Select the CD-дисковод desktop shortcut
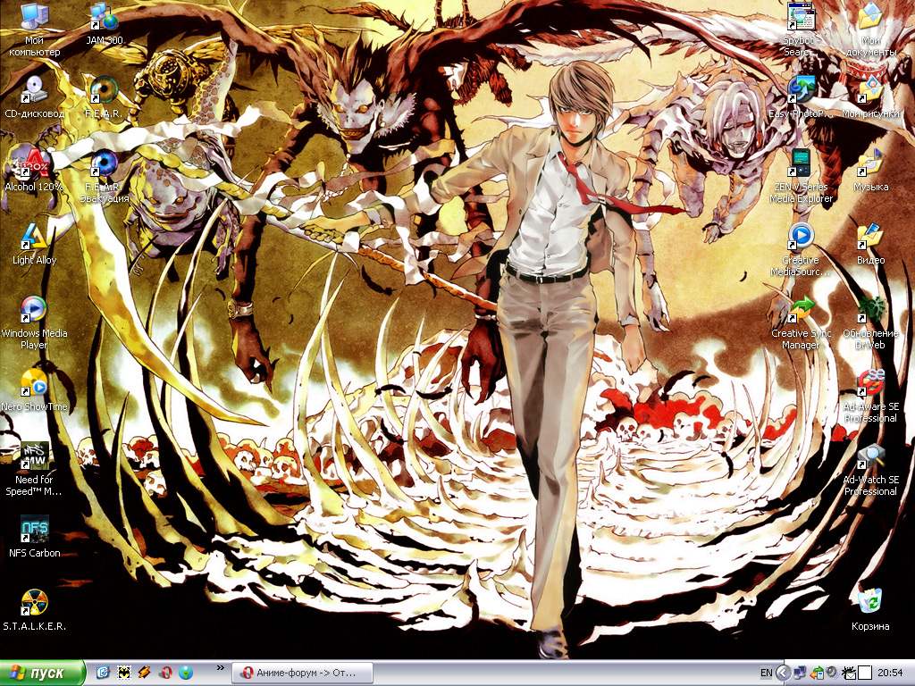The height and width of the screenshot is (686, 915). (x=35, y=96)
